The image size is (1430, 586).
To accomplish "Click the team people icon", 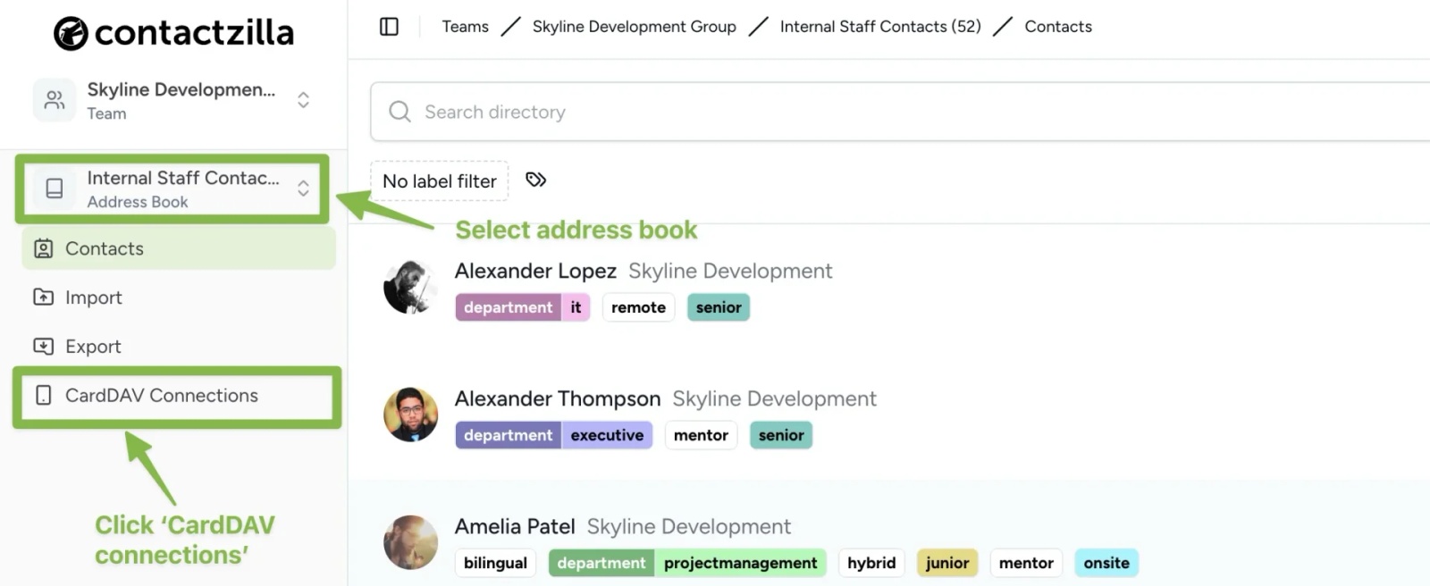I will (x=55, y=100).
